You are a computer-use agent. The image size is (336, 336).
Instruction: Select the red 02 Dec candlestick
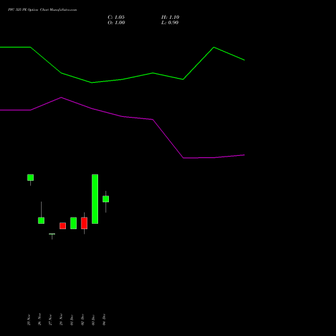[x=84, y=223]
